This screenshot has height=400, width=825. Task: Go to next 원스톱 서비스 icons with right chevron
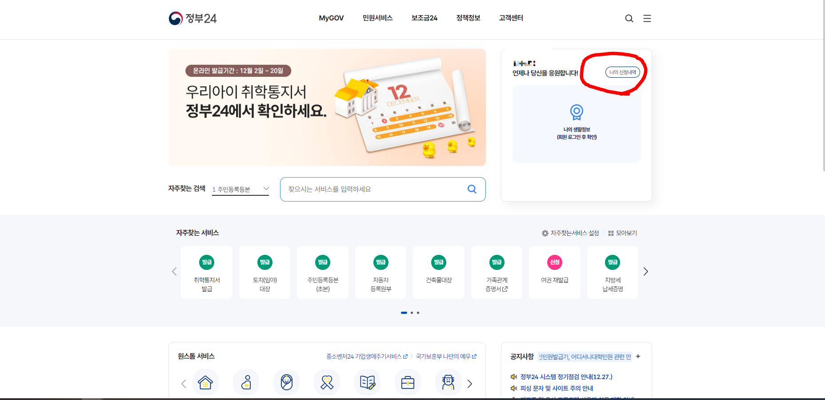click(470, 384)
